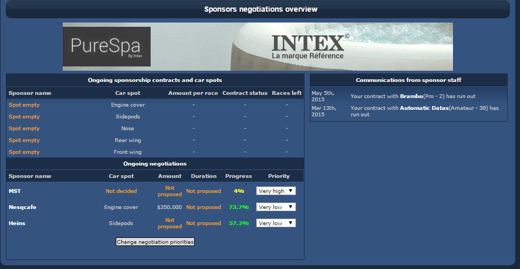Click the Races left column header
This screenshot has width=520, height=269.
pos(287,93)
